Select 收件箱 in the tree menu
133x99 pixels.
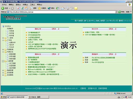click(x=11, y=36)
